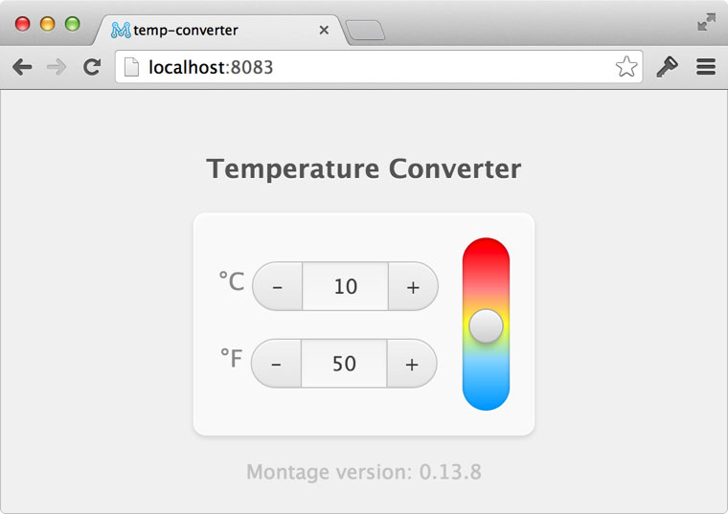Open a new tab
728x514 pixels.
point(365,31)
